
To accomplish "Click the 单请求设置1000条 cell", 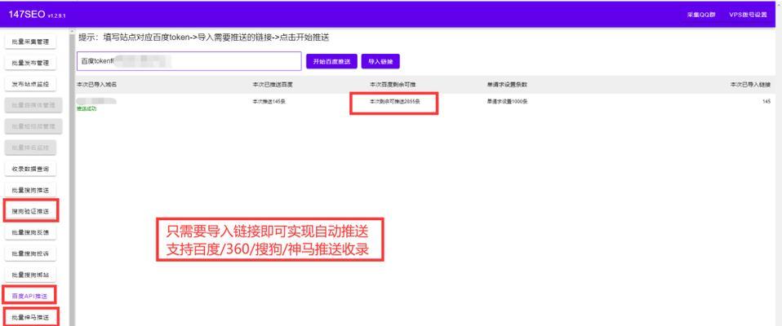I will (507, 102).
